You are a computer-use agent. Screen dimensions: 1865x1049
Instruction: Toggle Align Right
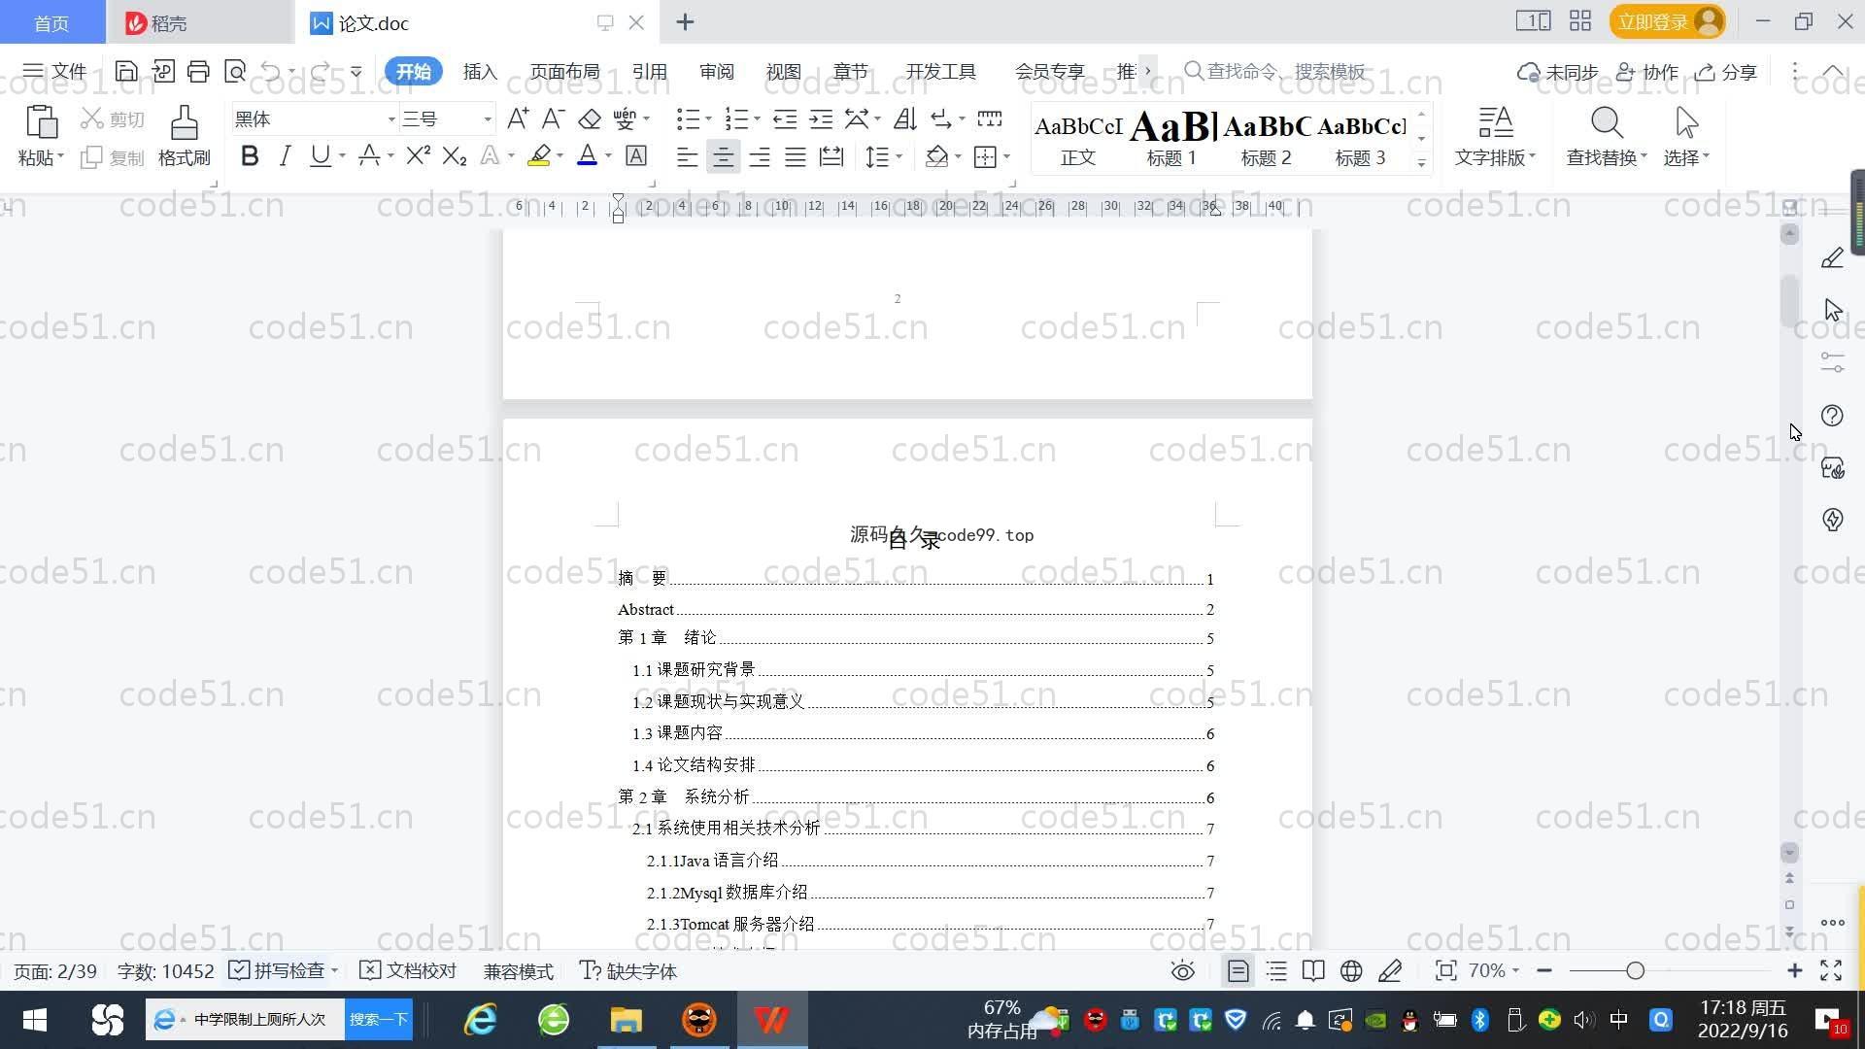[760, 156]
